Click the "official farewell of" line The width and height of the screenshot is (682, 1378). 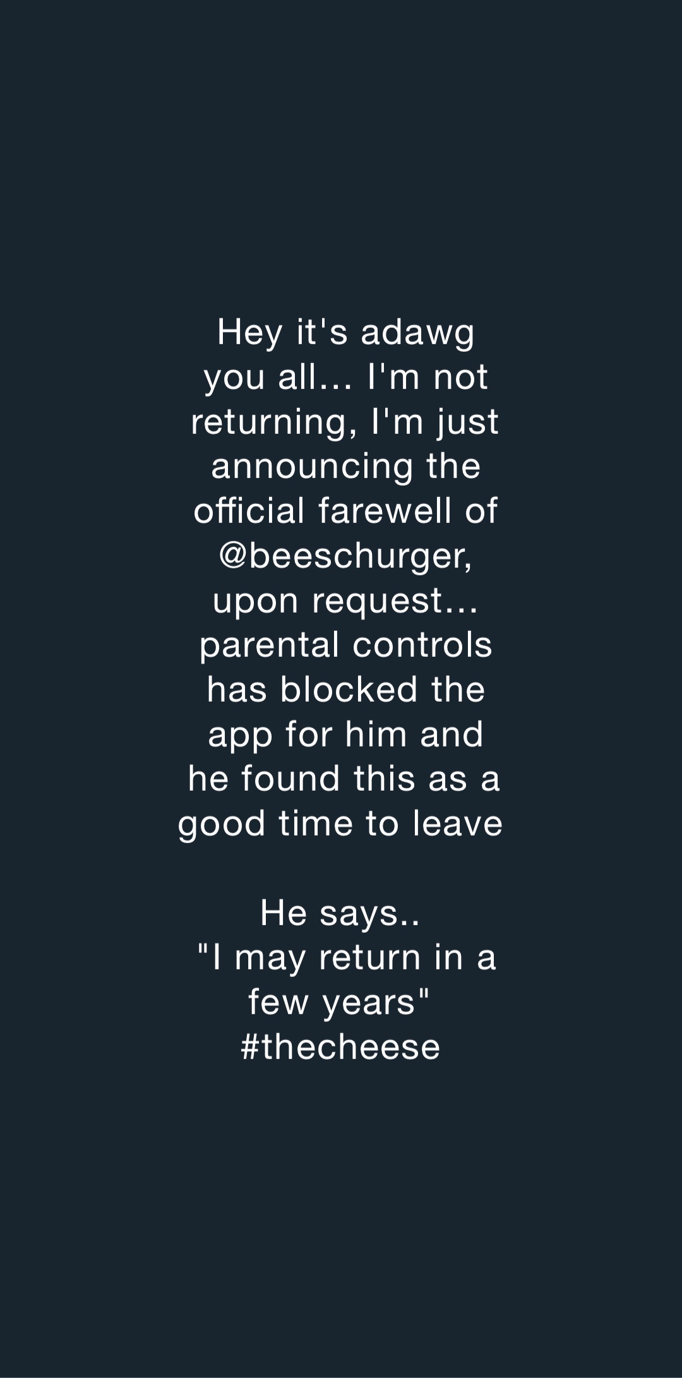[x=346, y=510]
